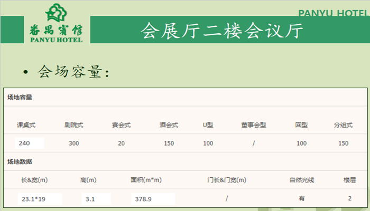Click the 剧院式 column label
The height and width of the screenshot is (211, 370).
click(74, 125)
